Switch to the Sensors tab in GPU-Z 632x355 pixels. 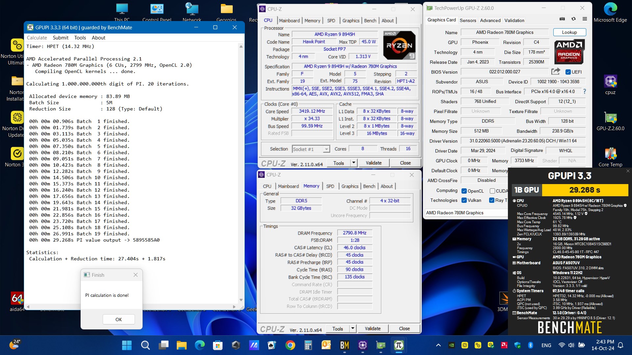pyautogui.click(x=468, y=20)
